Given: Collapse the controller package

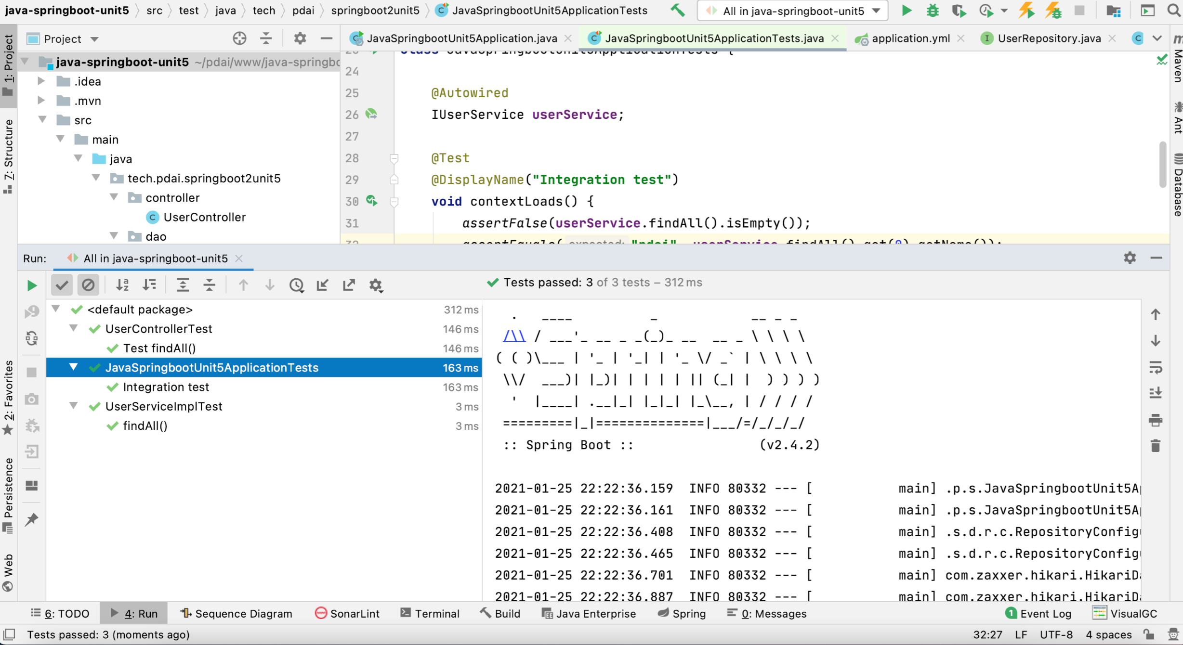Looking at the screenshot, I should point(114,197).
